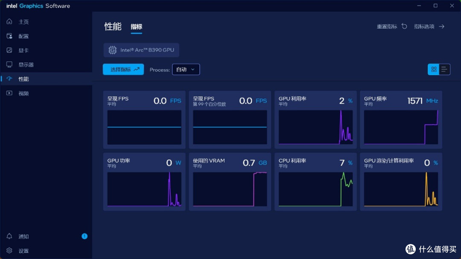Click the 0 W GPU power value
461x259 pixels.
173,163
